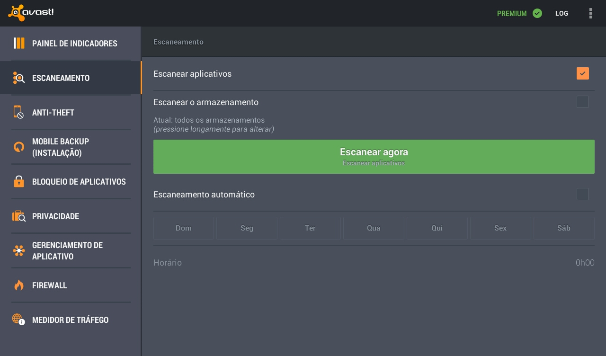Open the three-dot overflow menu
This screenshot has width=606, height=356.
point(590,13)
